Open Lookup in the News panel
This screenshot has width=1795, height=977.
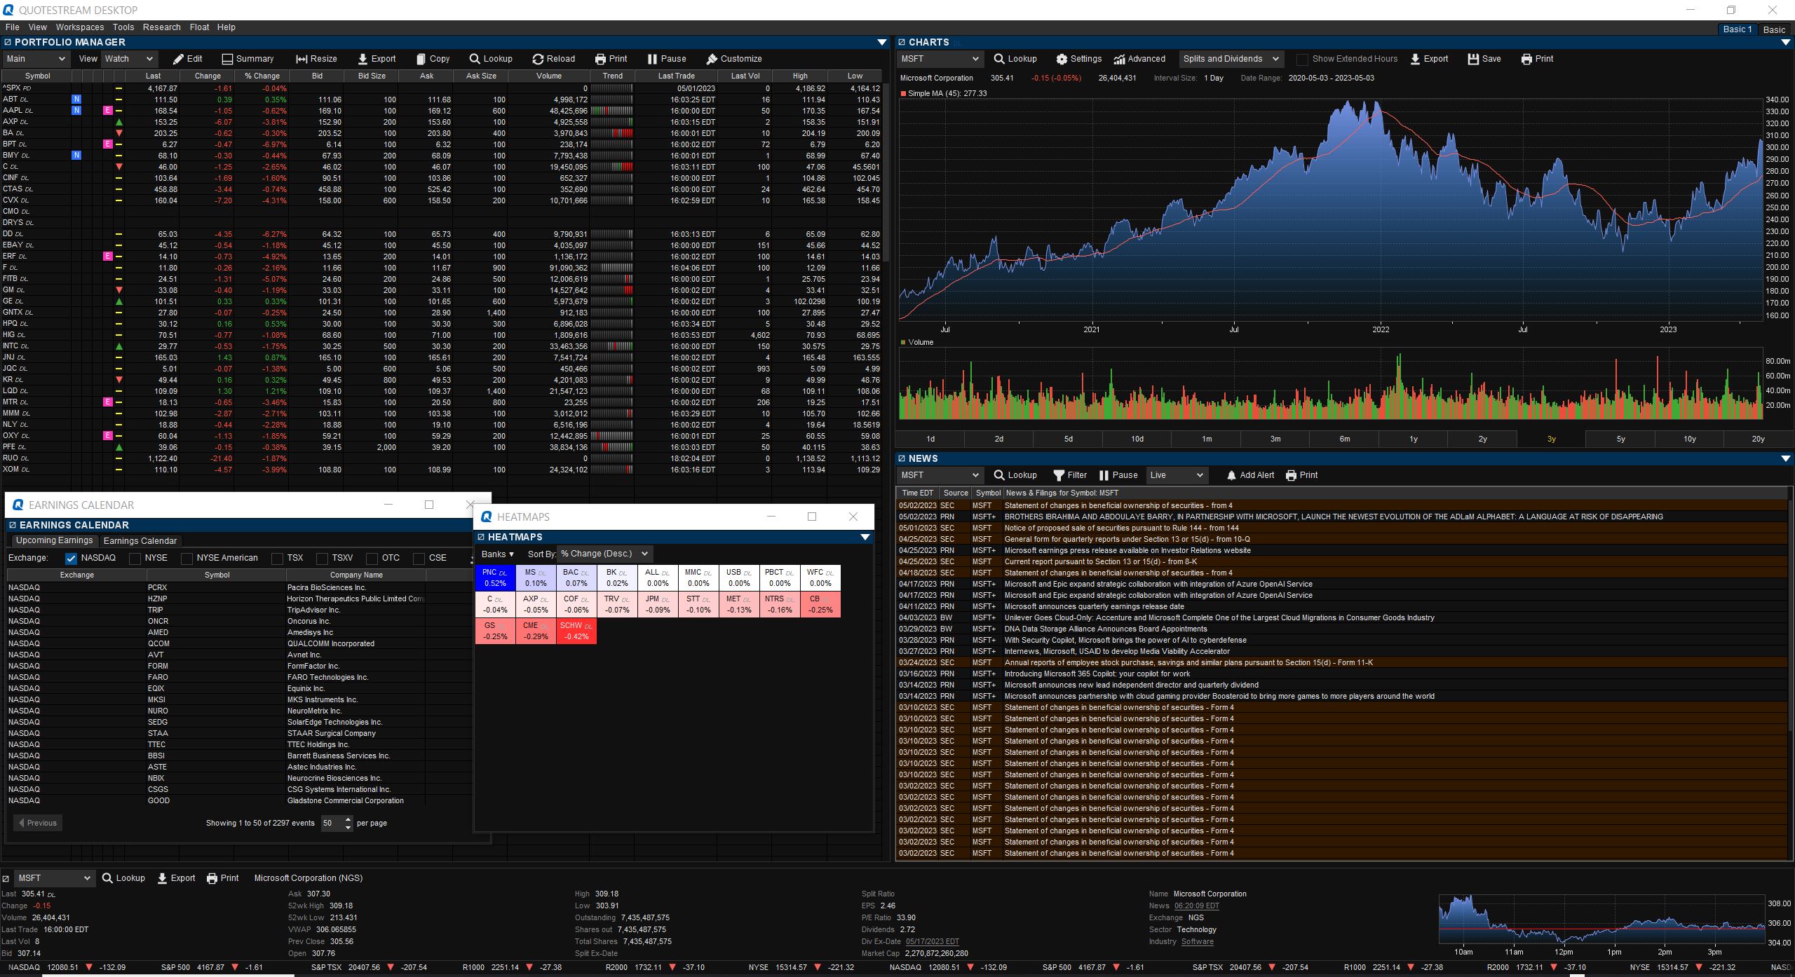pos(1015,475)
